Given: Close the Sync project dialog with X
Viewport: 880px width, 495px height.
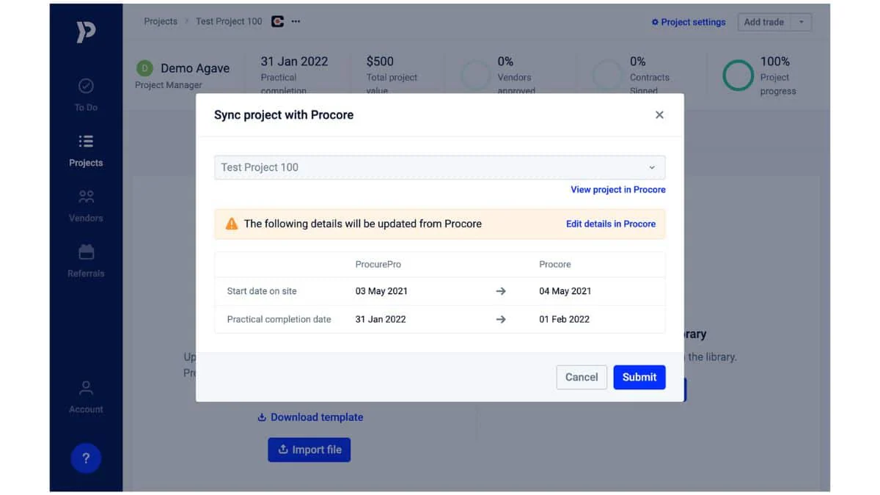Looking at the screenshot, I should pos(659,114).
